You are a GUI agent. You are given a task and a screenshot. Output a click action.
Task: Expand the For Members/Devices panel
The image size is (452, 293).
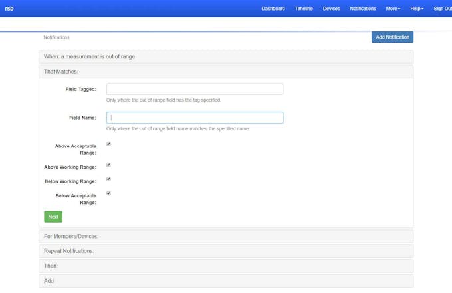226,237
